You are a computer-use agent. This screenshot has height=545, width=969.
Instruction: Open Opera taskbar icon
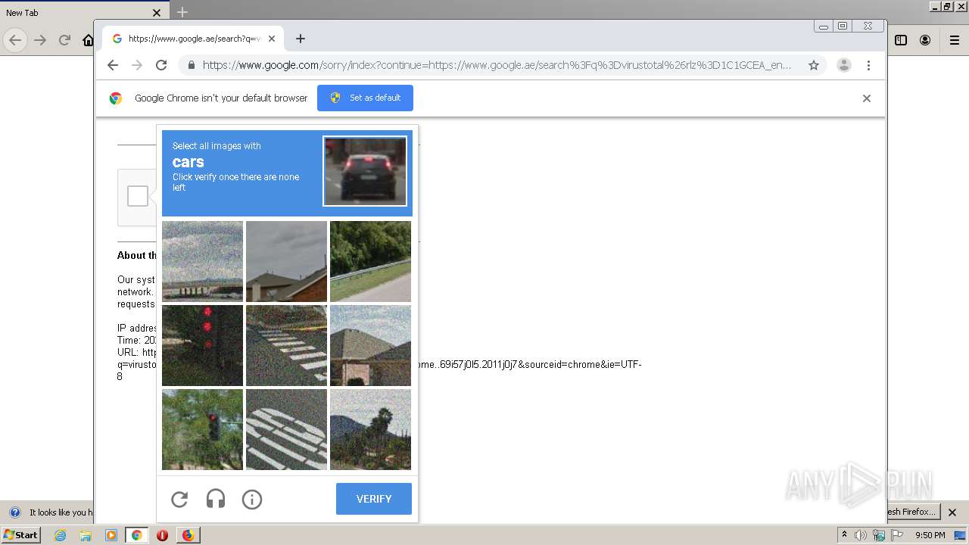pyautogui.click(x=162, y=535)
